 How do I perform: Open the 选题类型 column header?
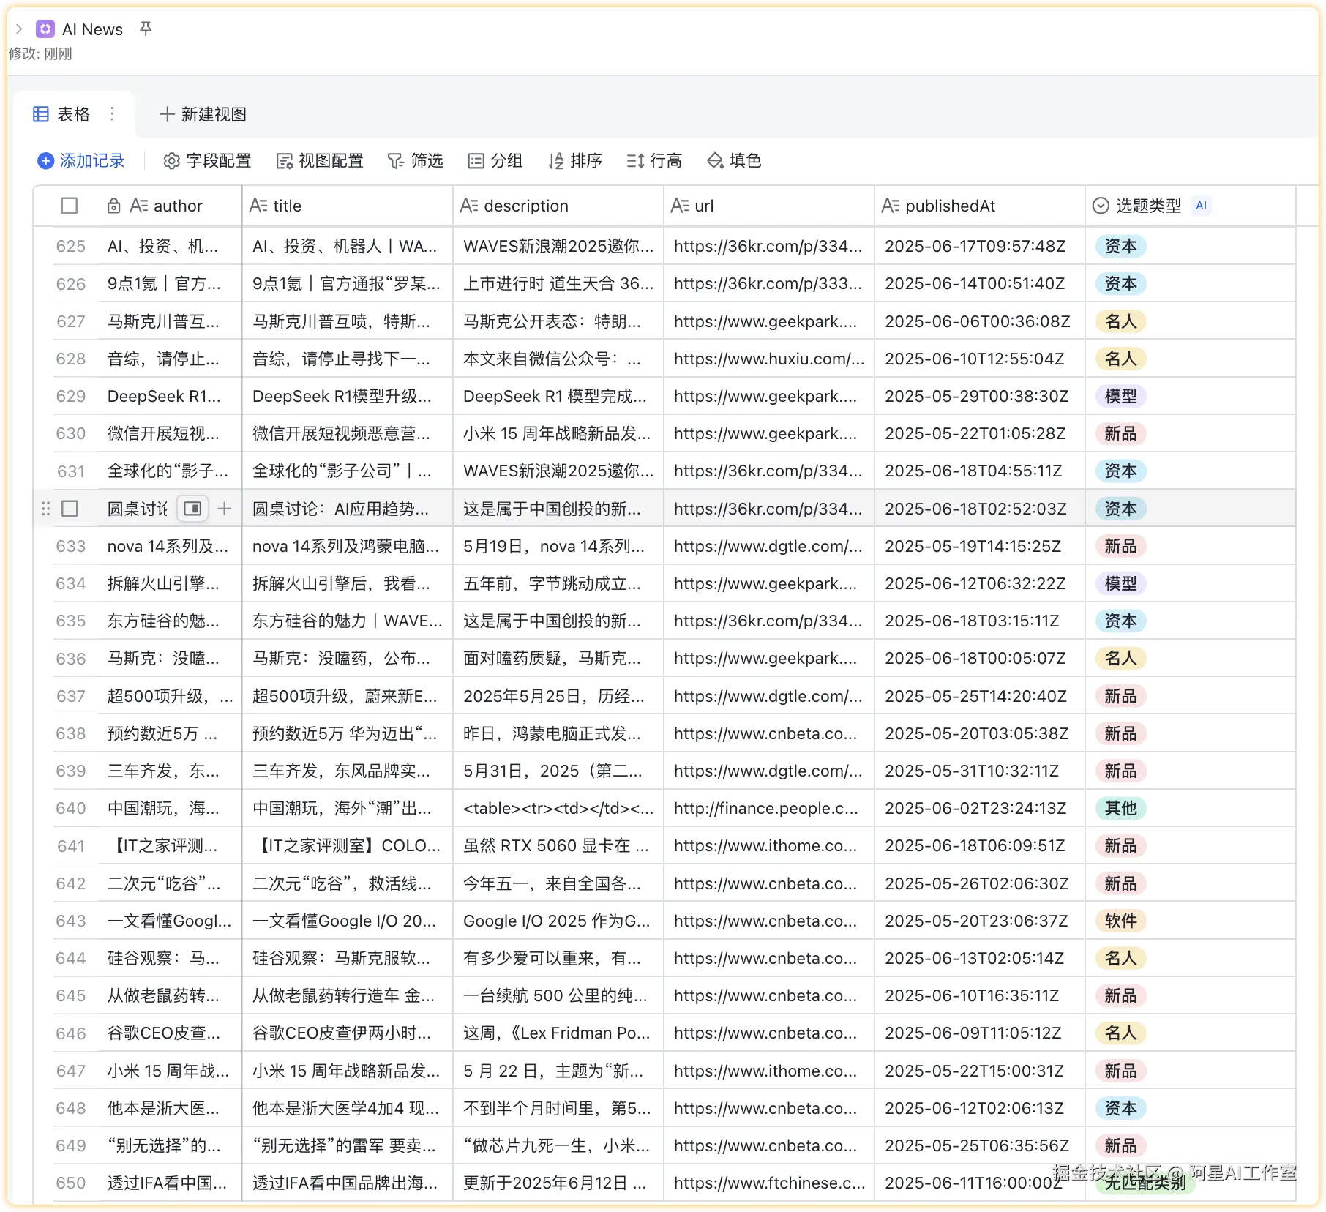pyautogui.click(x=1191, y=206)
